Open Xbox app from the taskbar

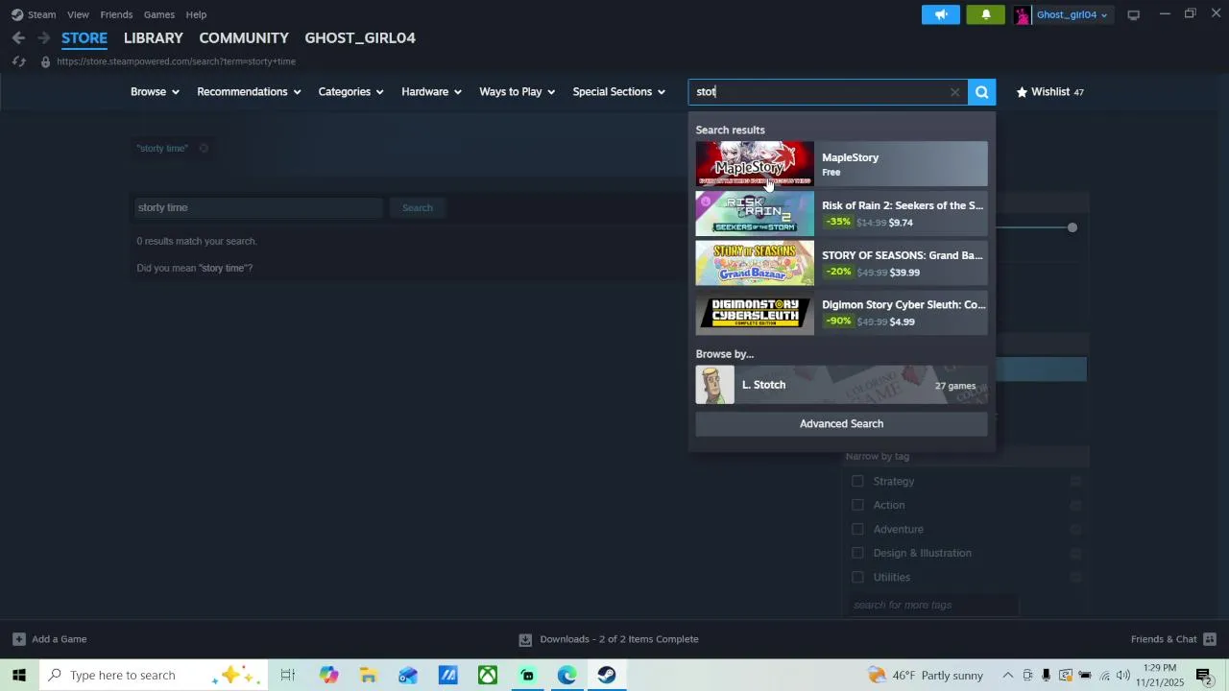(x=488, y=675)
